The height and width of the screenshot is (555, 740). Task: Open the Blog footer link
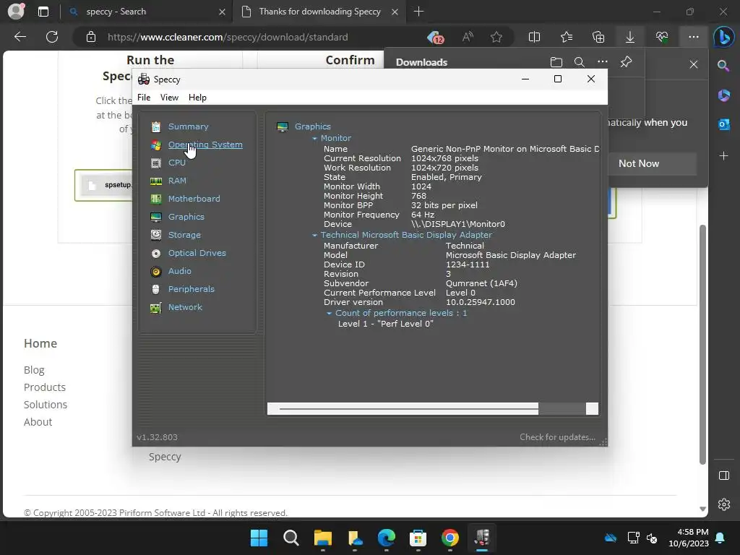coord(34,370)
